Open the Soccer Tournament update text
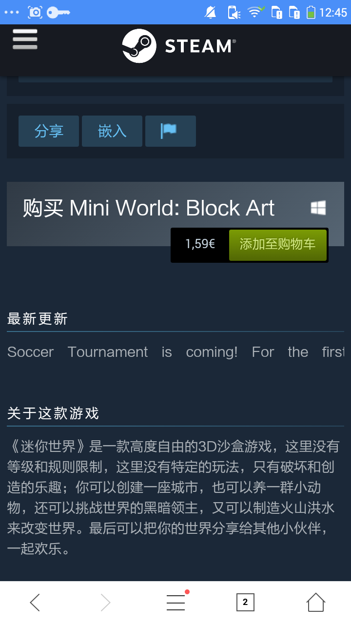The height and width of the screenshot is (624, 351). (175, 352)
